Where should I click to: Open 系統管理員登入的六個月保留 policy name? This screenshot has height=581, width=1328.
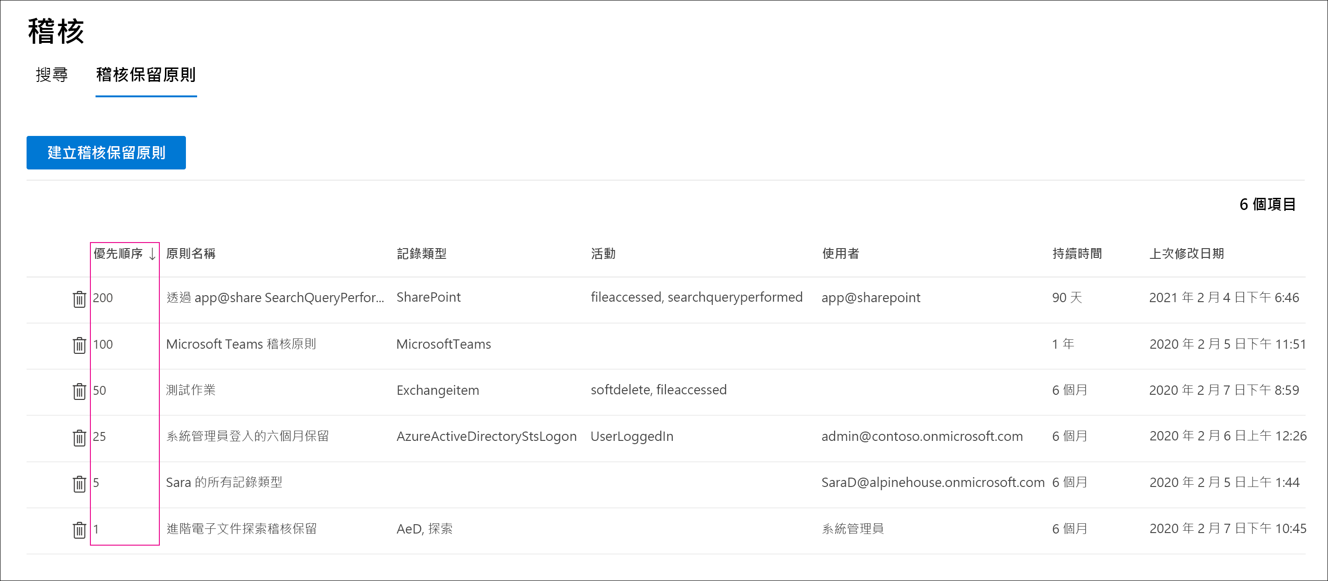[x=247, y=436]
